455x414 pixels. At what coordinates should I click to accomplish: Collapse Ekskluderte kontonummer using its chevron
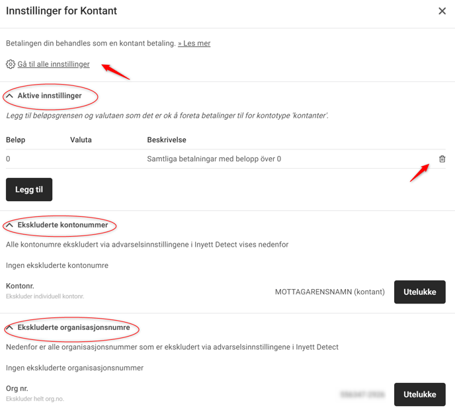[x=9, y=225]
